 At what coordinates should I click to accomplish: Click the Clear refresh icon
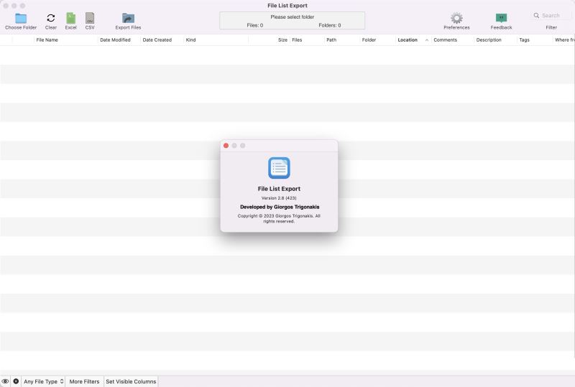click(x=50, y=18)
